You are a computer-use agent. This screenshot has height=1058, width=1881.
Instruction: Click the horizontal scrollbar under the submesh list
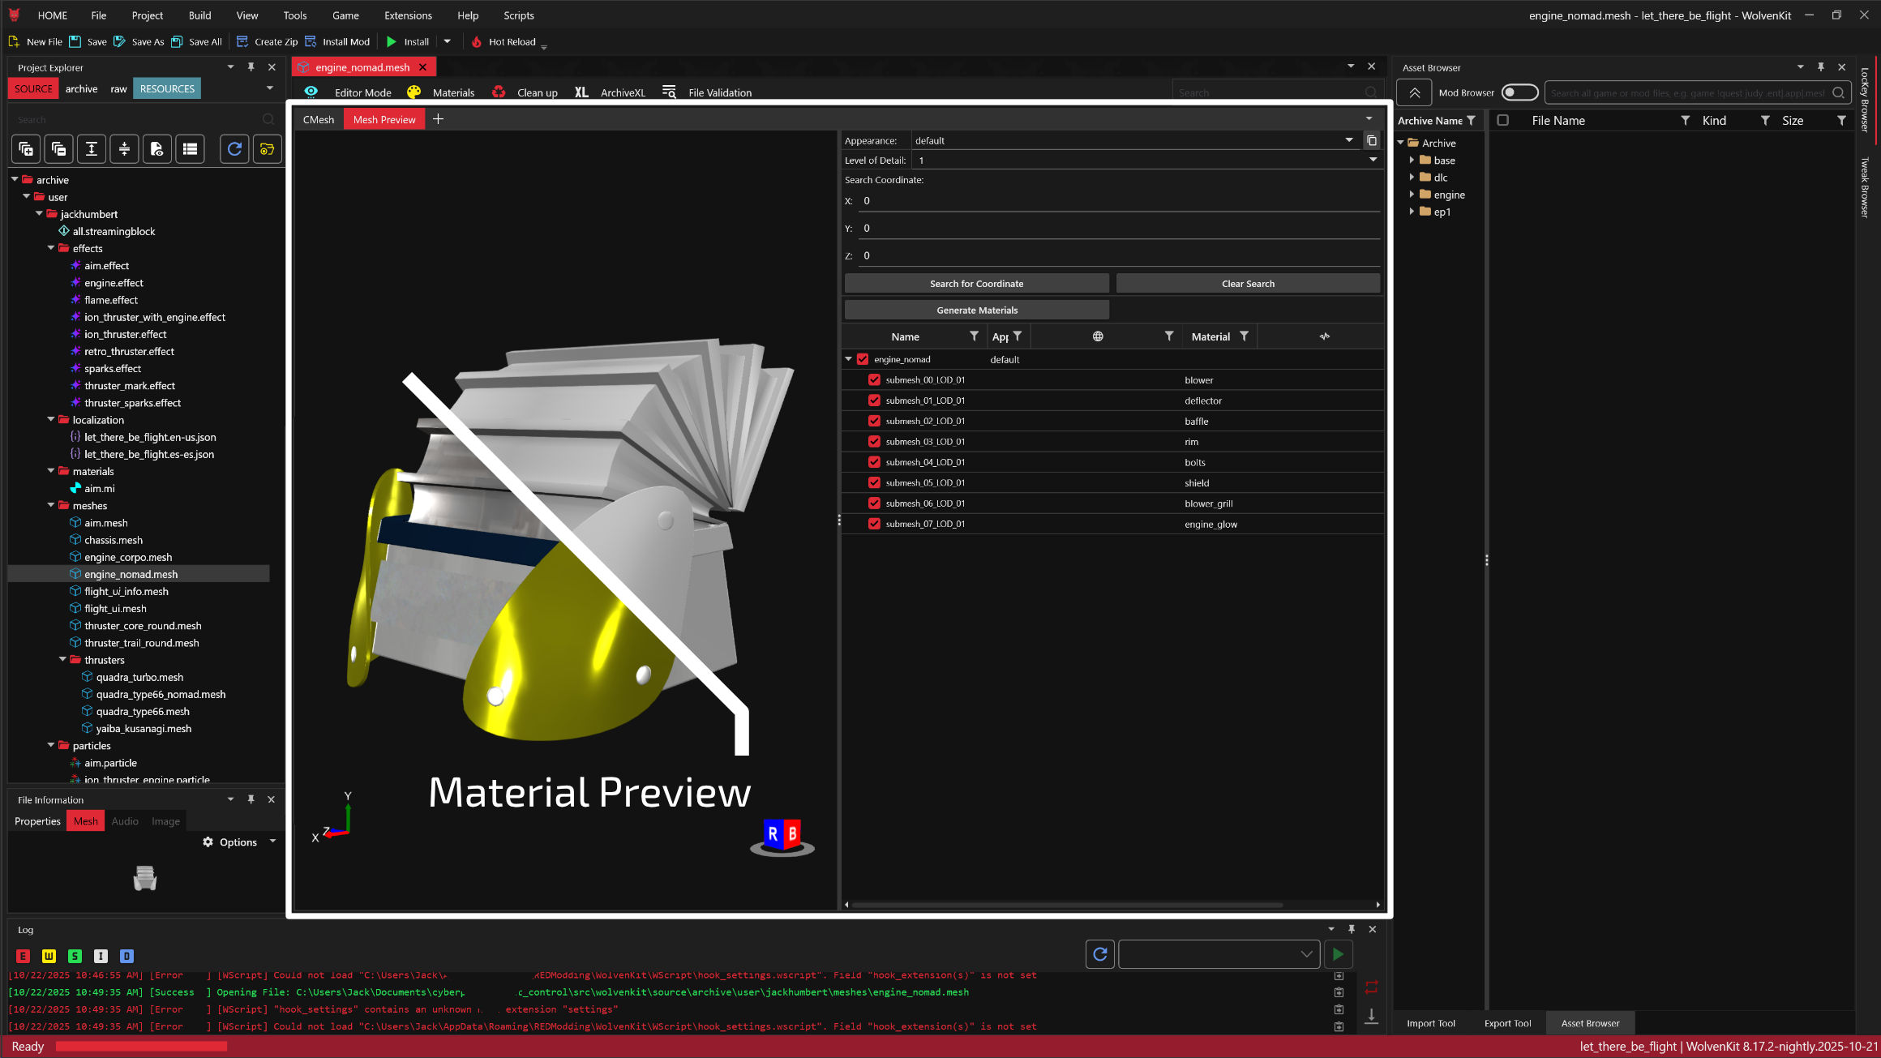pyautogui.click(x=1066, y=905)
